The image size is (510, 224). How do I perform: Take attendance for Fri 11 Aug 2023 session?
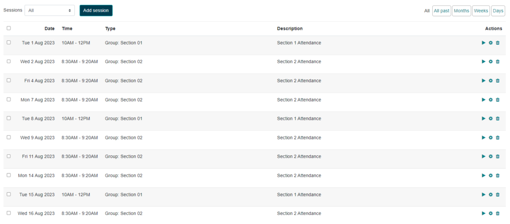[484, 156]
